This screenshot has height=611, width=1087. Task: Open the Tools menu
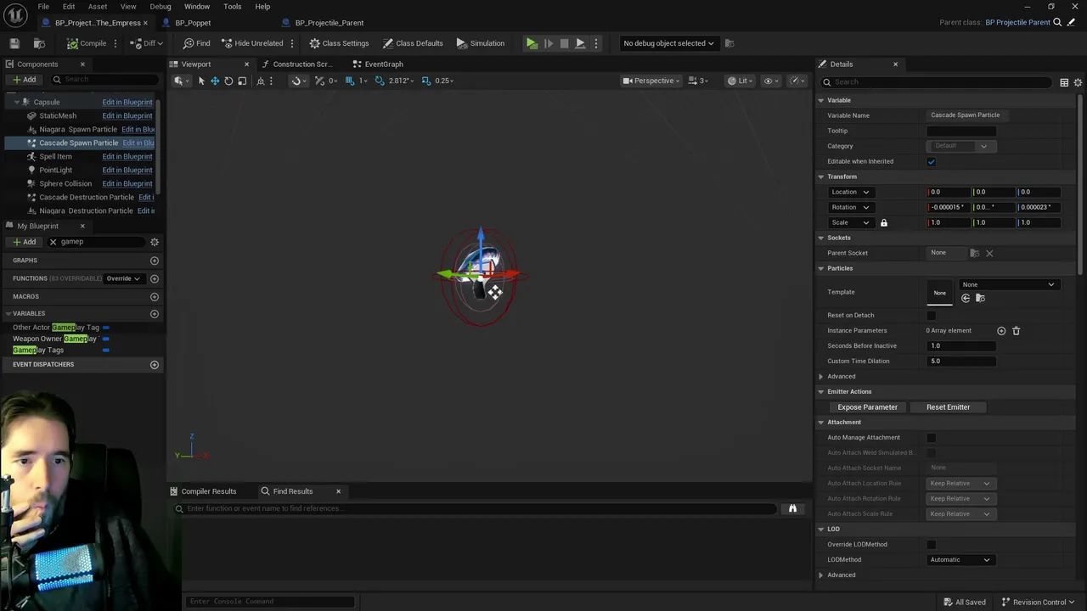click(233, 7)
